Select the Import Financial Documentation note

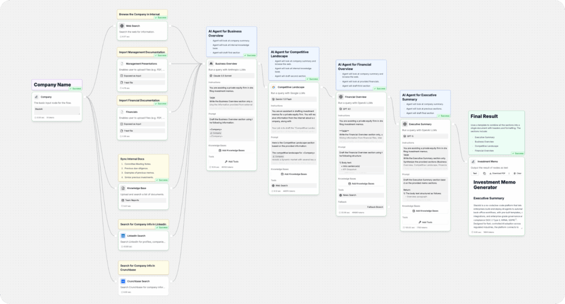pos(142,100)
